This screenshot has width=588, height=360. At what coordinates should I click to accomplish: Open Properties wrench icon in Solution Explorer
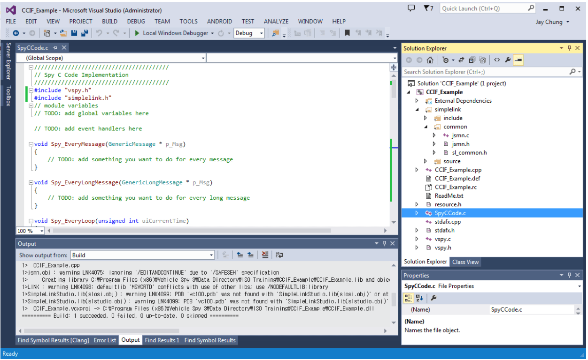[x=508, y=60]
